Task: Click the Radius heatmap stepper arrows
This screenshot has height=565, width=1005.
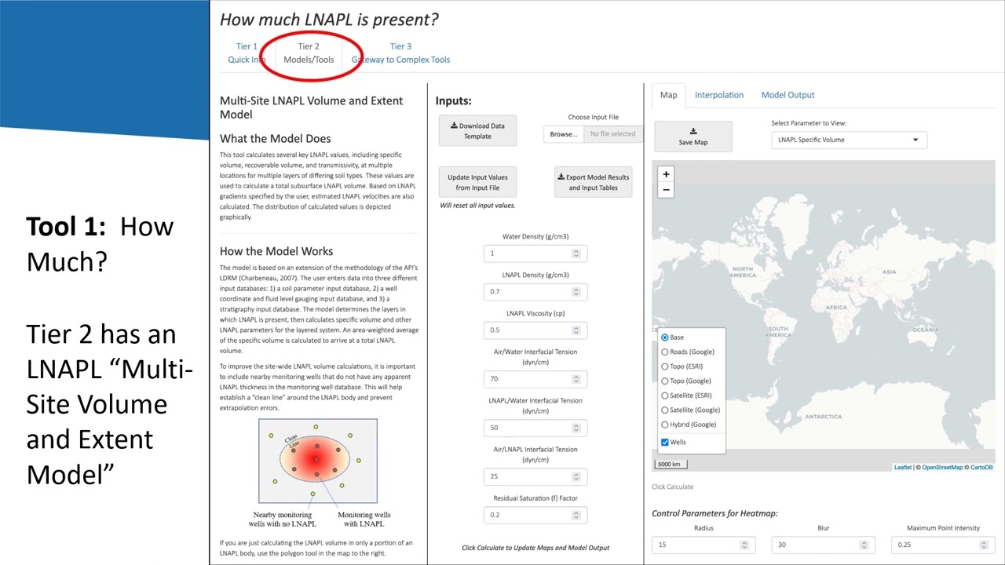Action: click(744, 545)
